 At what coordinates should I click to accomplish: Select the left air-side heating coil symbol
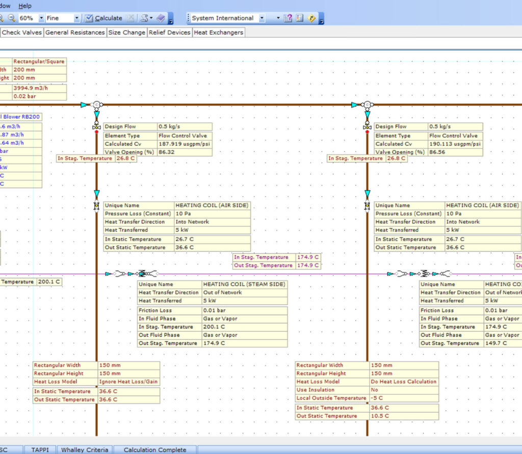click(x=96, y=206)
